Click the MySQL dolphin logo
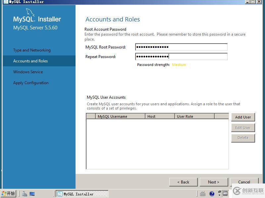 (30, 12)
